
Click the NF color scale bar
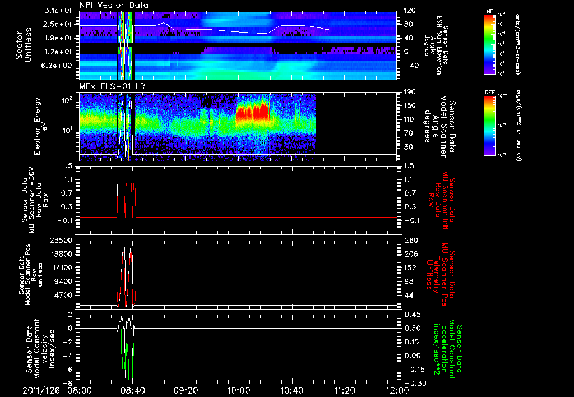click(490, 44)
